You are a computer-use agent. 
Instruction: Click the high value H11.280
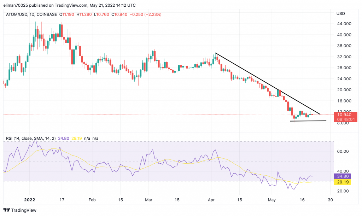coord(84,14)
